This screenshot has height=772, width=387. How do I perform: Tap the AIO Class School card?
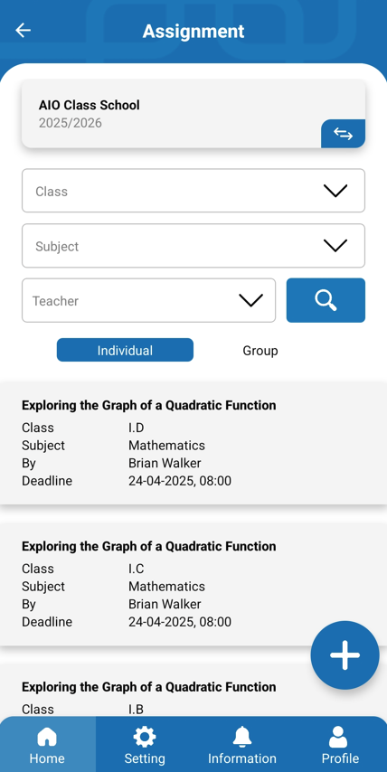point(193,114)
